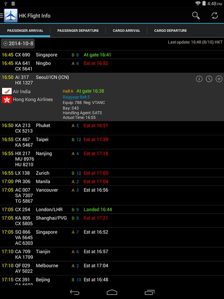Open the navigation drawer hamburger menu
Image resolution: width=224 pixels, height=299 pixels.
(1, 15)
